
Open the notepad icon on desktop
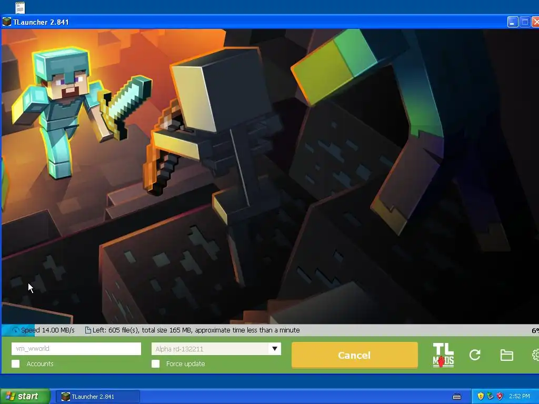[x=21, y=7]
